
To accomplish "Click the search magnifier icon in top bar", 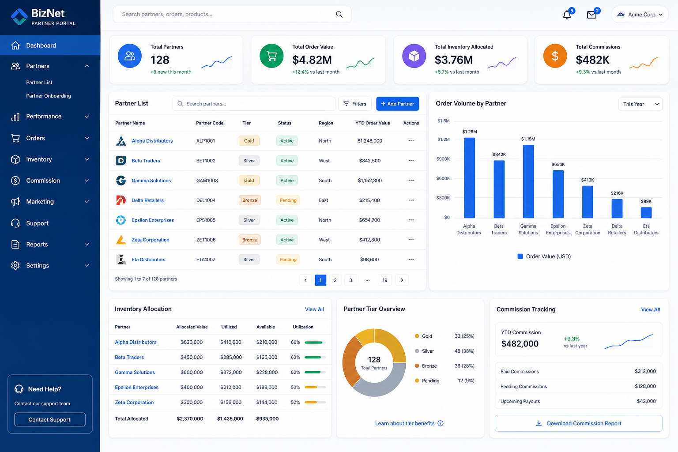I will [x=339, y=14].
